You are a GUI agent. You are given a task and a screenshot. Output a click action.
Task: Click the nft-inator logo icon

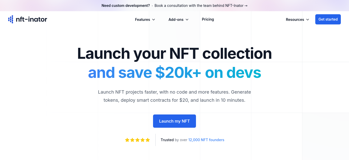point(10,19)
